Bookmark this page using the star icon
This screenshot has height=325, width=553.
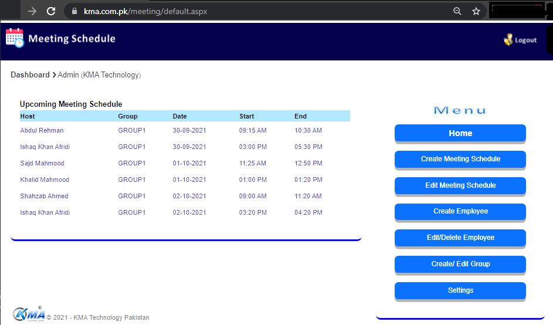[476, 11]
